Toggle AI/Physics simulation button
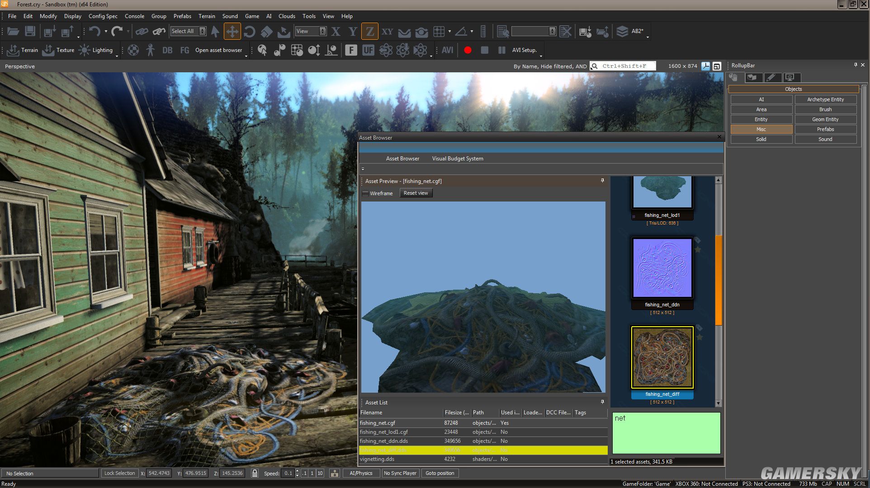Viewport: 870px width, 488px height. (x=361, y=473)
